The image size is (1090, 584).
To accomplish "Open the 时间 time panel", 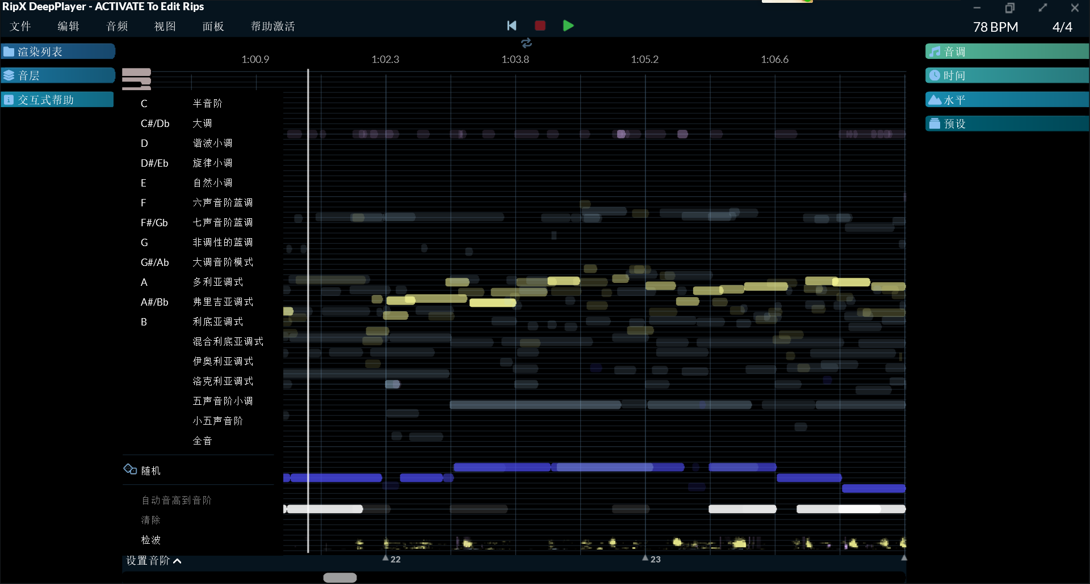I will tap(1007, 75).
